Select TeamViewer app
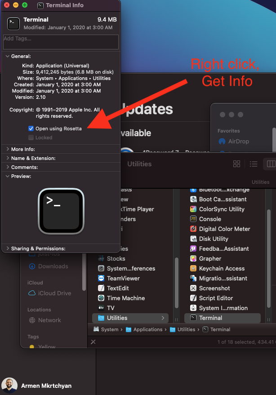 click(x=119, y=278)
